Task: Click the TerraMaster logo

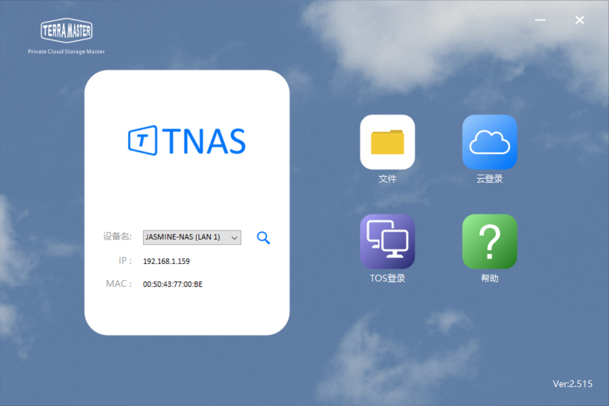Action: 67,30
